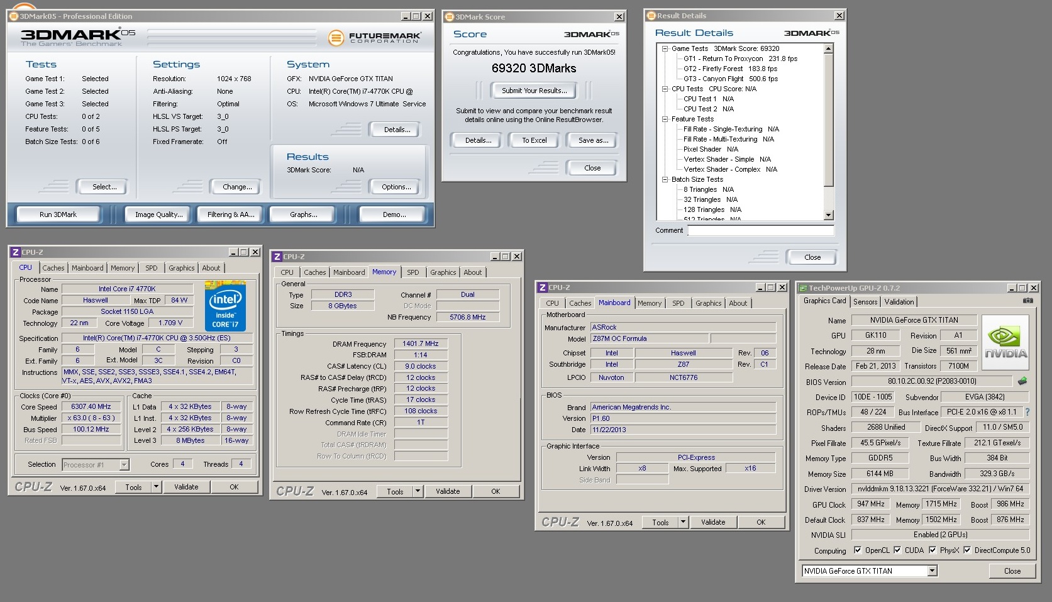Click the 69320 3DMarks score text
Viewport: 1052px width, 602px height.
[x=534, y=68]
